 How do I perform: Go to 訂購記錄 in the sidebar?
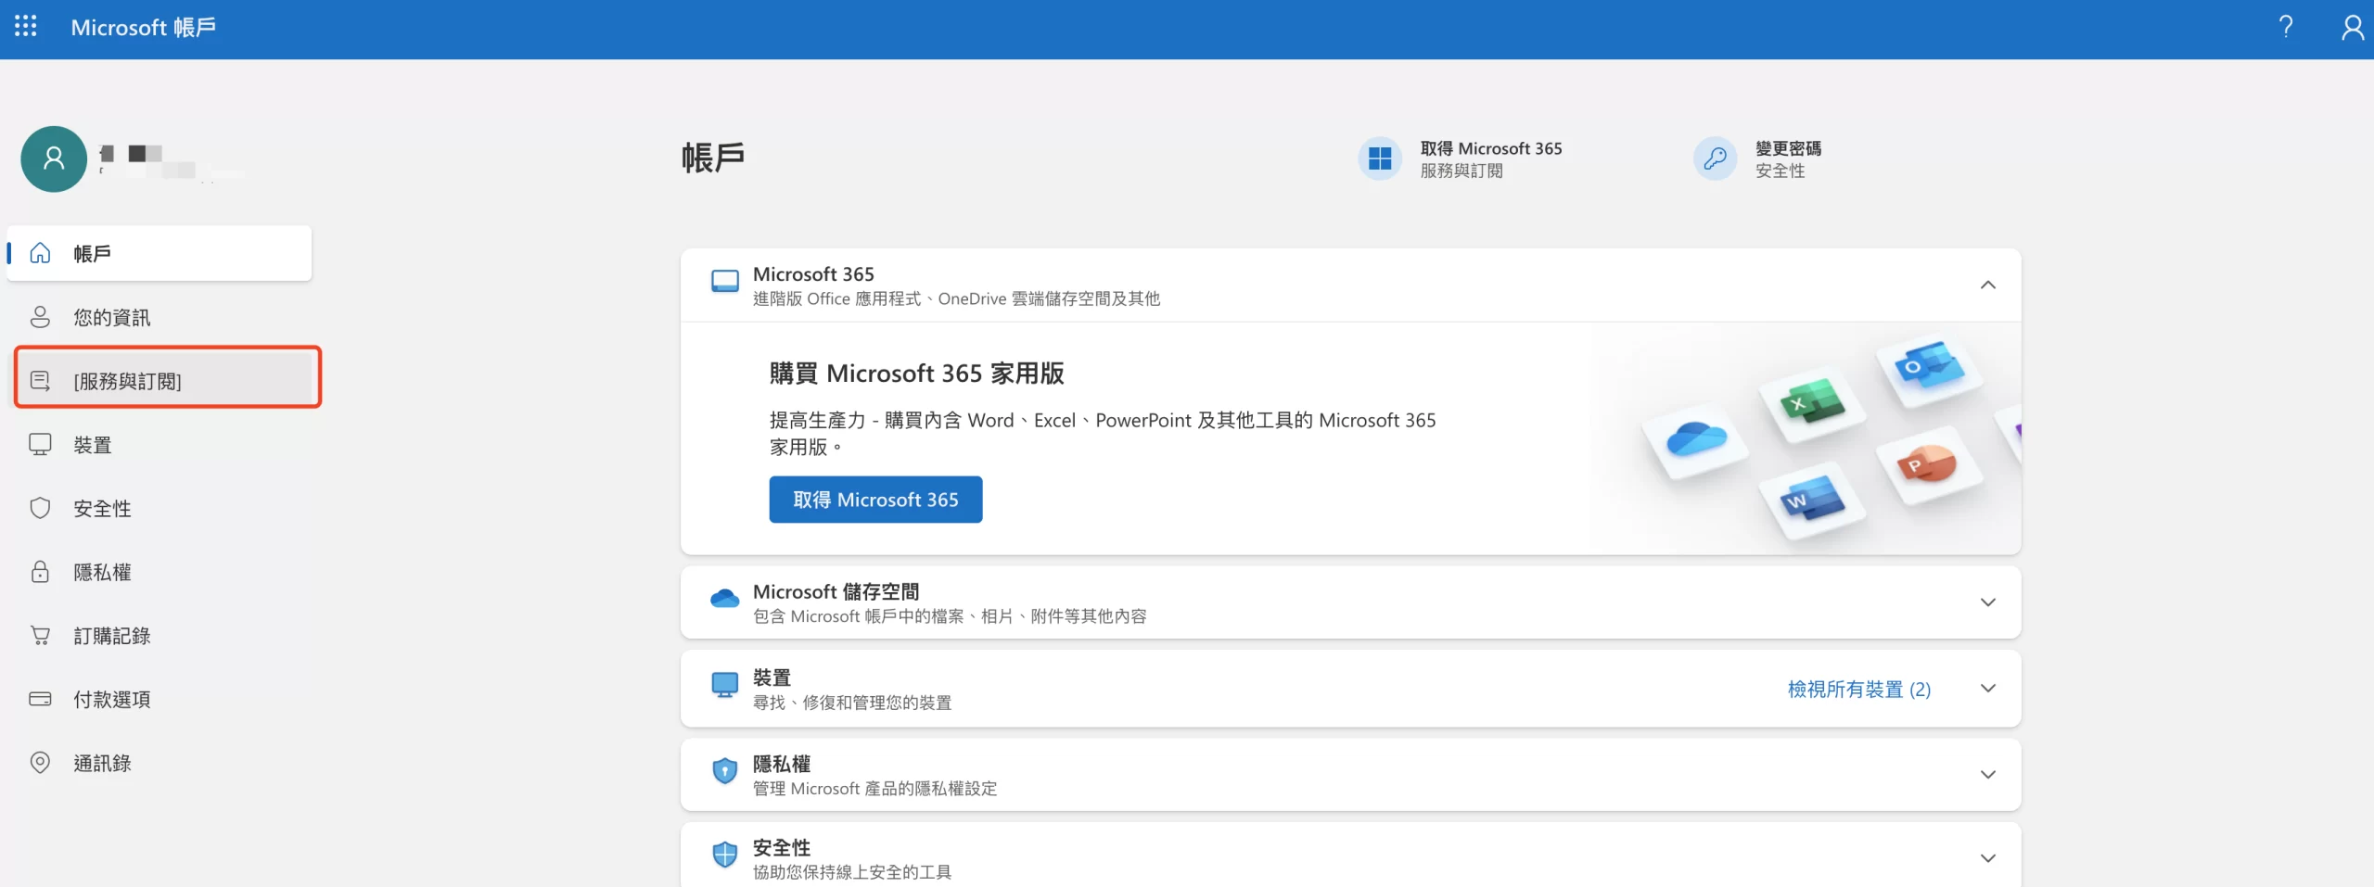point(112,636)
